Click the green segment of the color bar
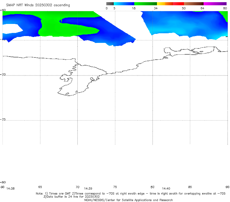The image size is (230, 202). pyautogui.click(x=145, y=4)
